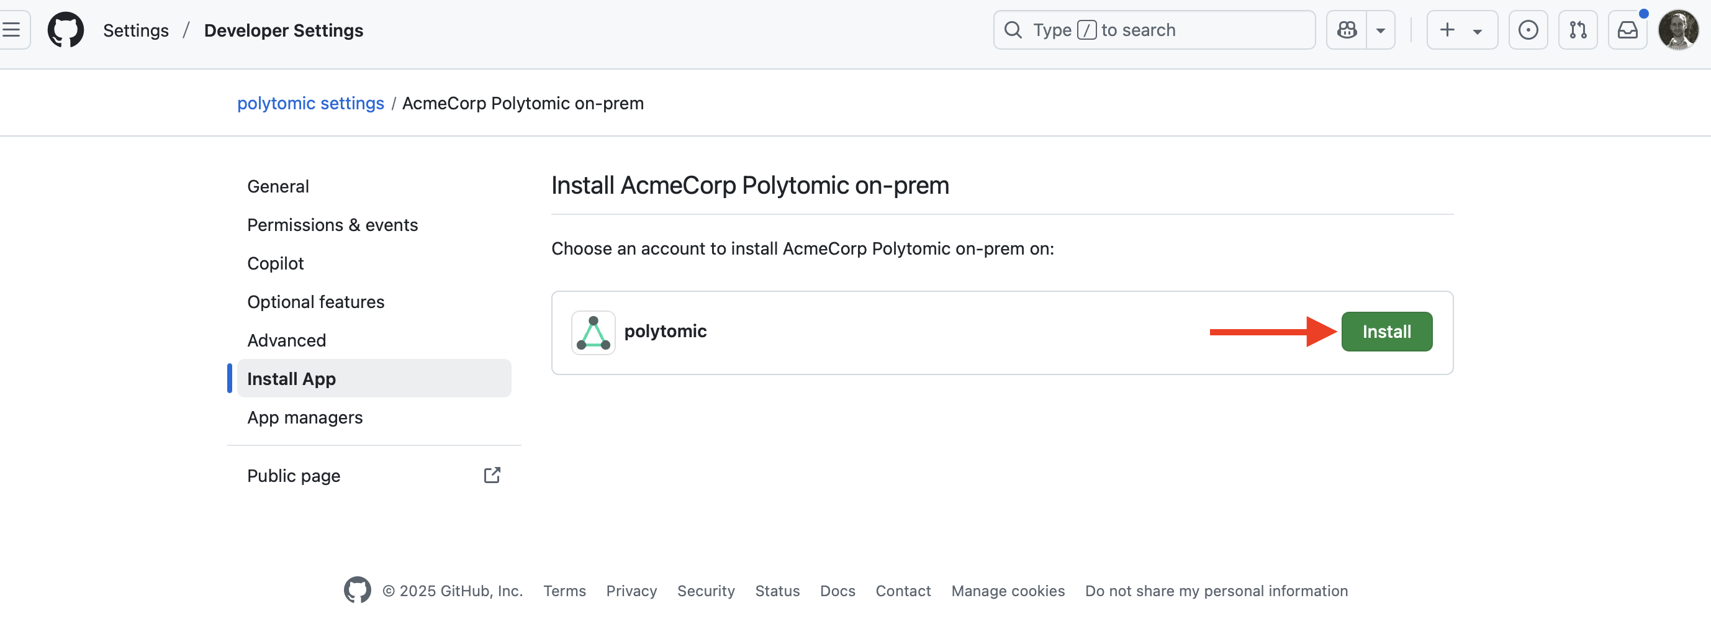The width and height of the screenshot is (1711, 621).
Task: Open Permissions & events settings
Action: 374,225
